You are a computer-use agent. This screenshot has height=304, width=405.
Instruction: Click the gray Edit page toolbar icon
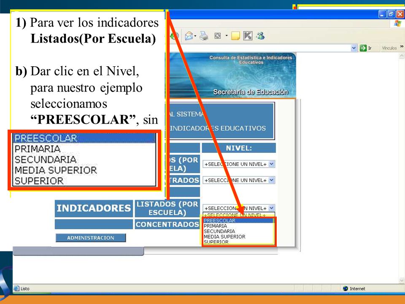[218, 35]
